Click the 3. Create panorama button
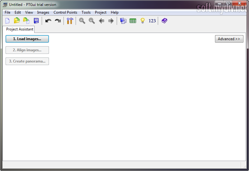The width and height of the screenshot is (249, 171). pos(27,61)
